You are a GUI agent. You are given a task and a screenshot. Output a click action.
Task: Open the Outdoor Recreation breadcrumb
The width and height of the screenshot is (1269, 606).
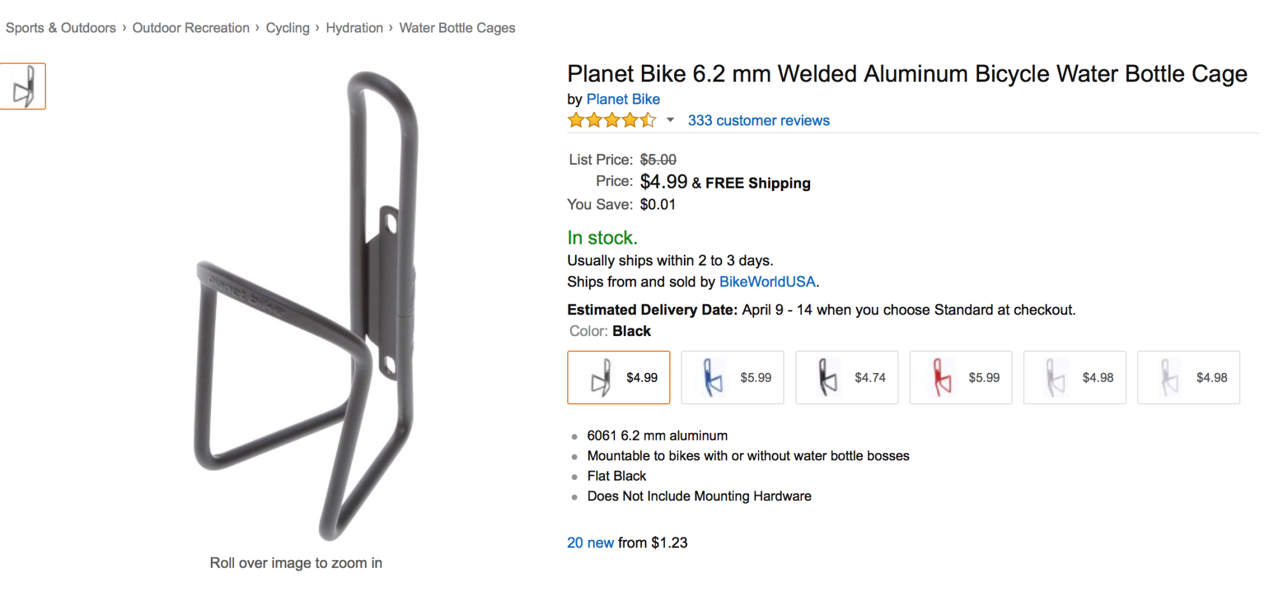[x=191, y=28]
